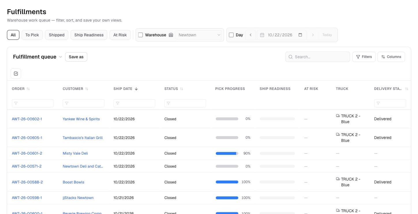Click the search magnifier icon

(290, 57)
